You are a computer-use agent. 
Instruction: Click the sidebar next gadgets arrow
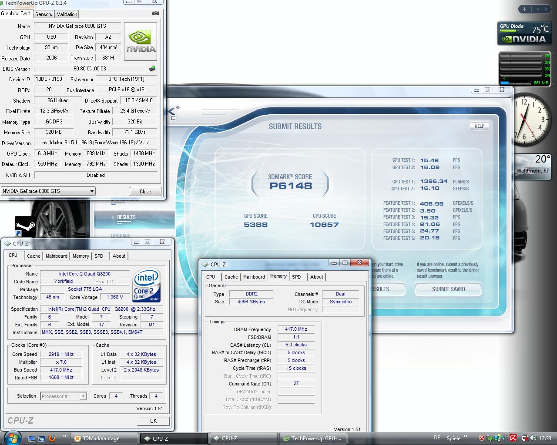[x=547, y=9]
